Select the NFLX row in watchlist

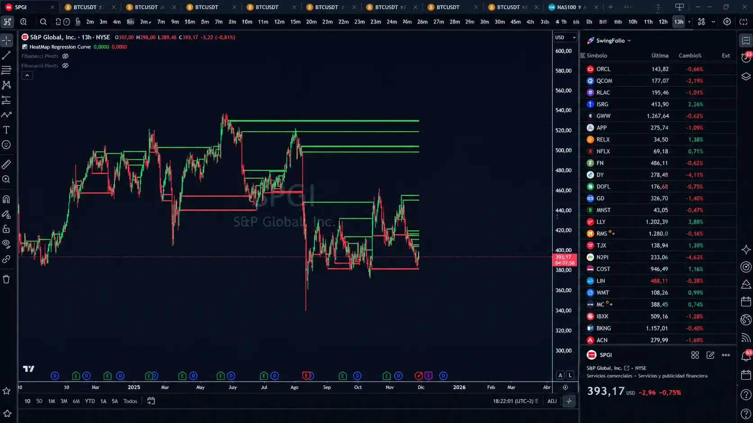658,151
